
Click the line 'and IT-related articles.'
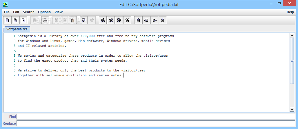(42, 46)
